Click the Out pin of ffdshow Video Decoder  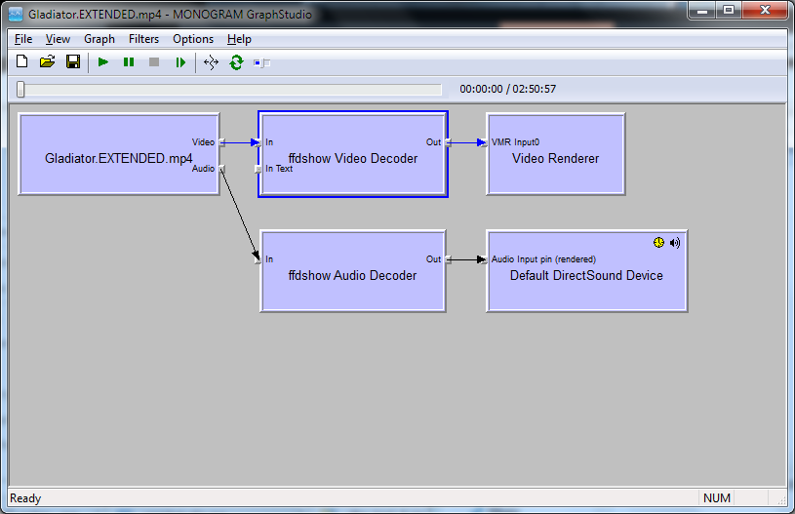(x=448, y=142)
